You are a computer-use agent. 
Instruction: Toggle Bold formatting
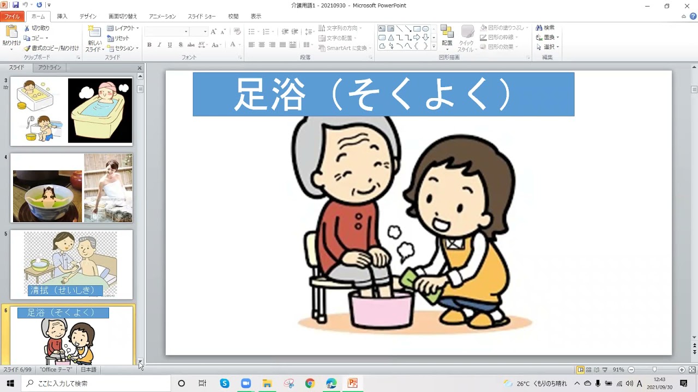click(149, 45)
